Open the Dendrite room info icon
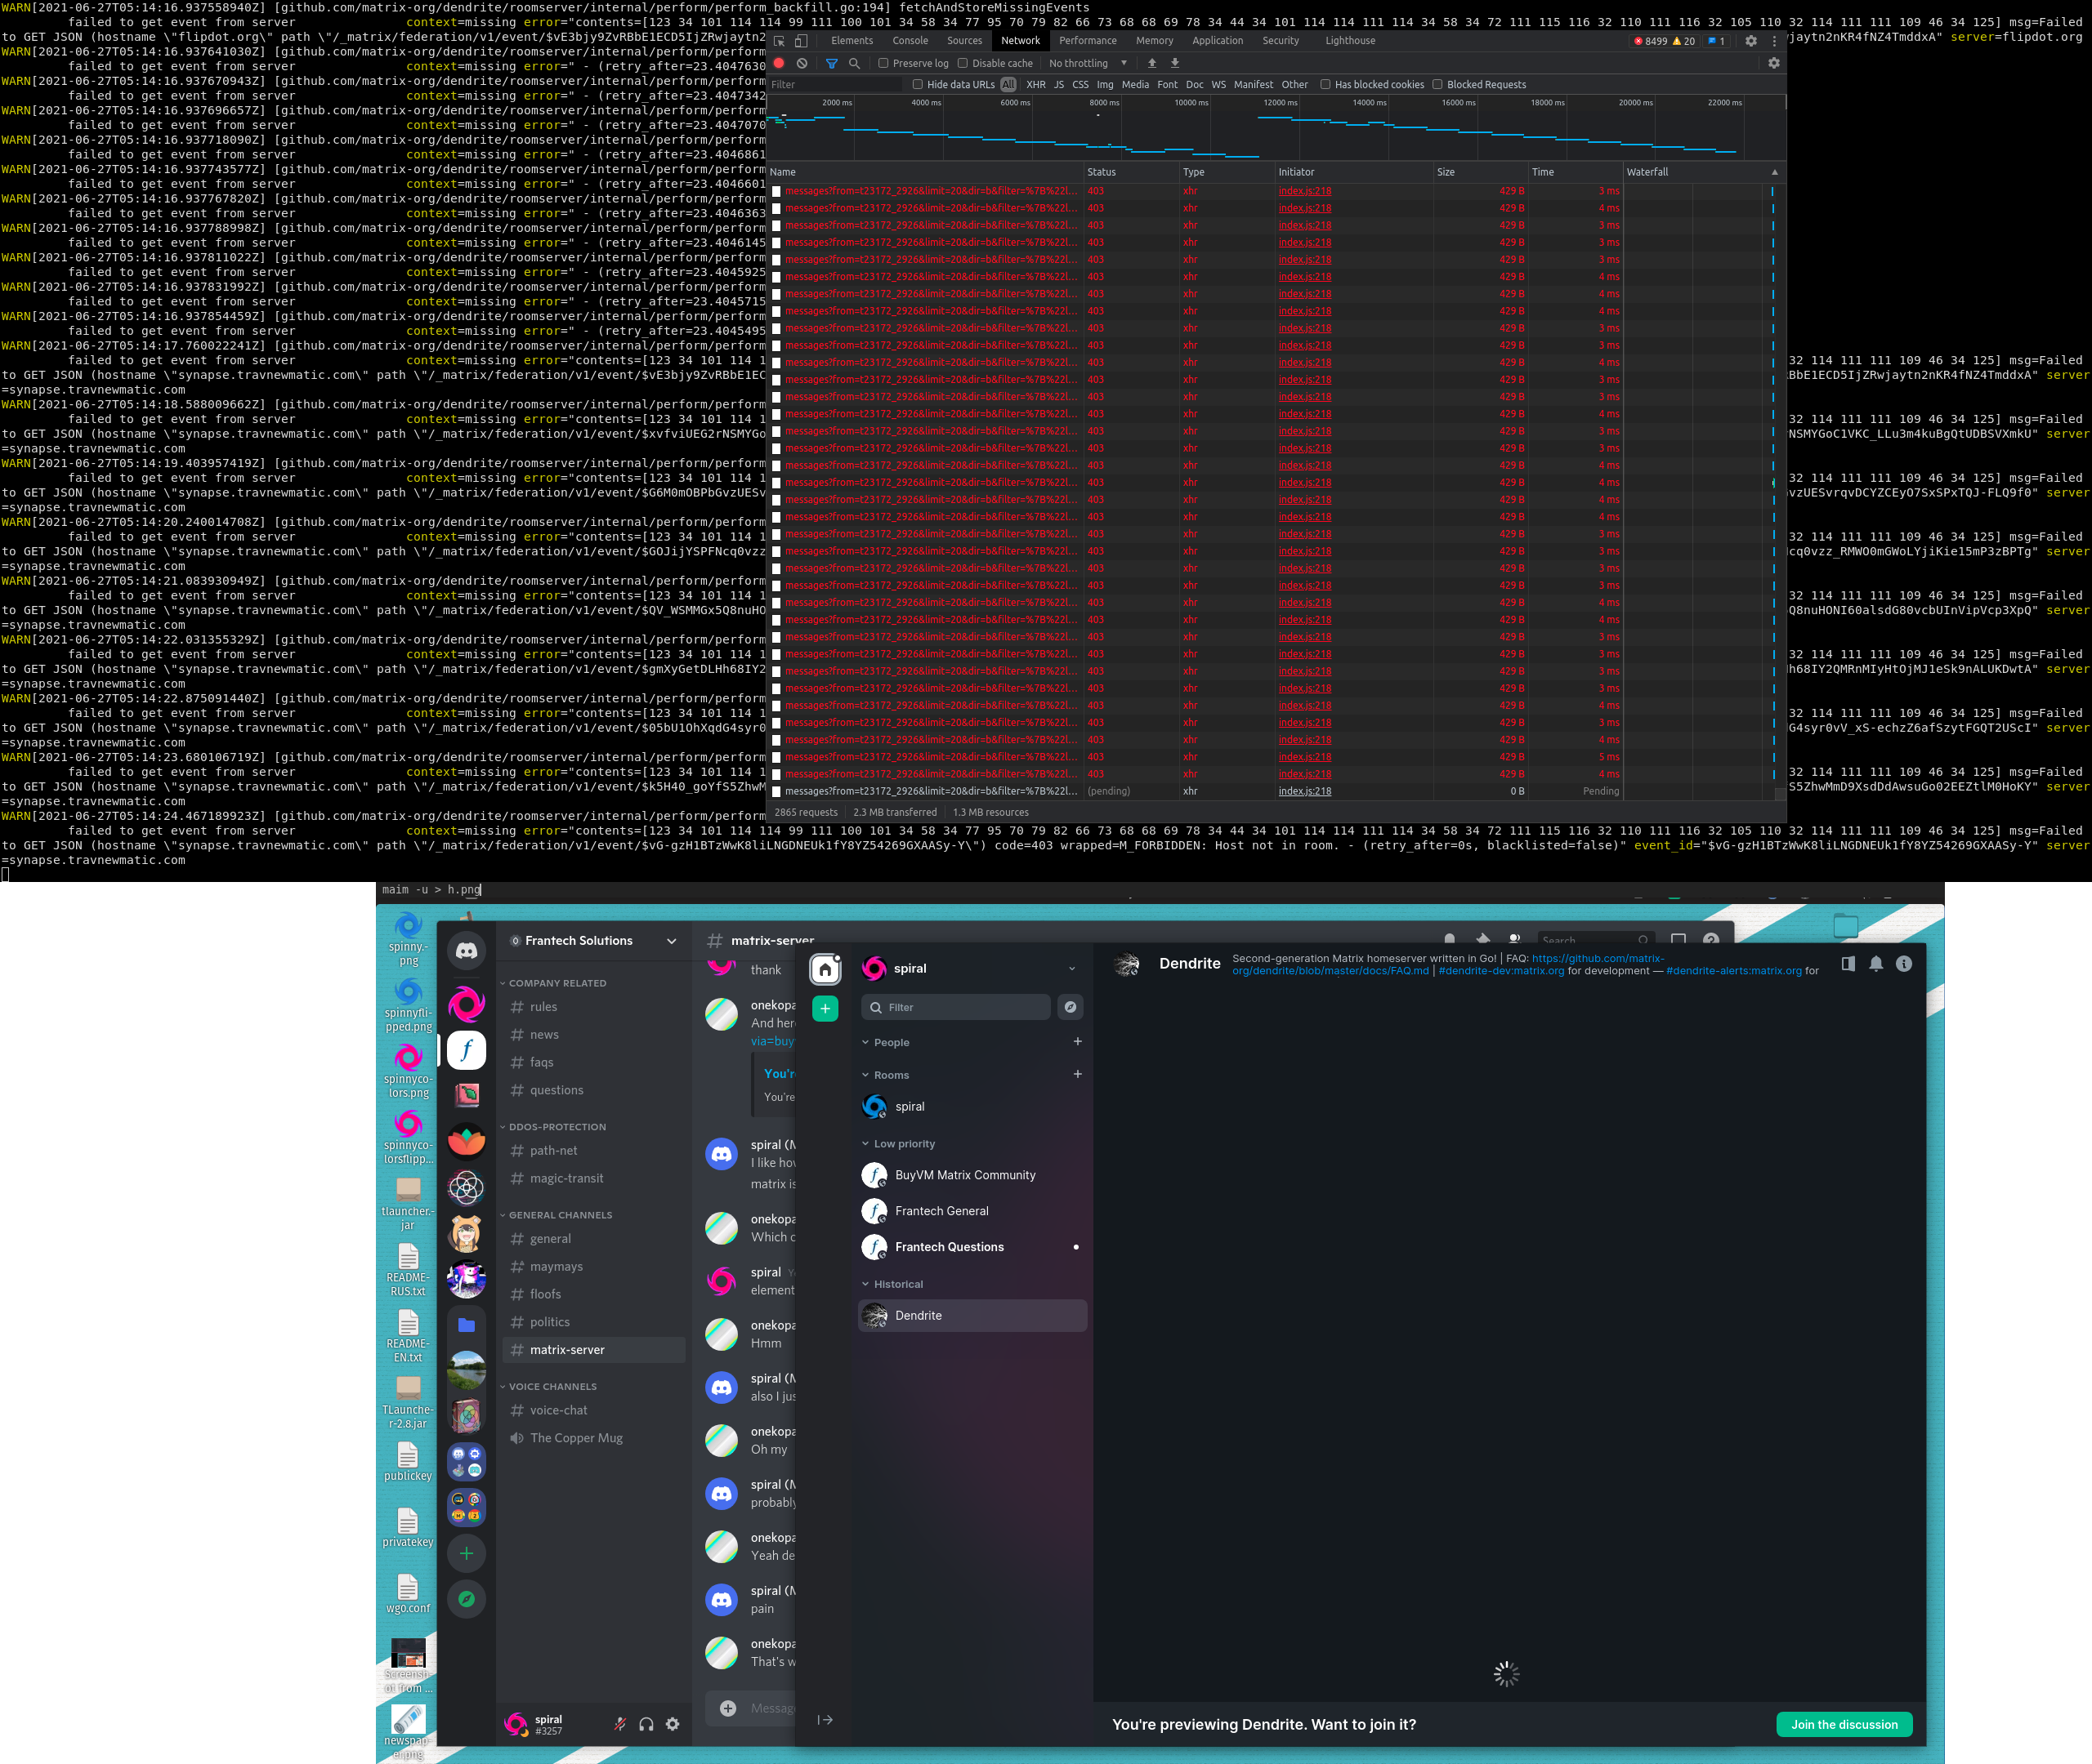The image size is (2092, 1764). [x=1904, y=964]
